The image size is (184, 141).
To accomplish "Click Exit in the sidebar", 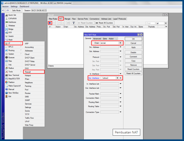I will [14, 96].
